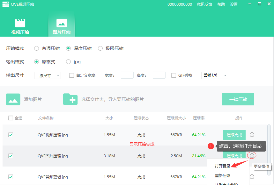The image size is (274, 185).
Task: Select the file name QVE图片压缩.jpg
Action: (x=53, y=156)
